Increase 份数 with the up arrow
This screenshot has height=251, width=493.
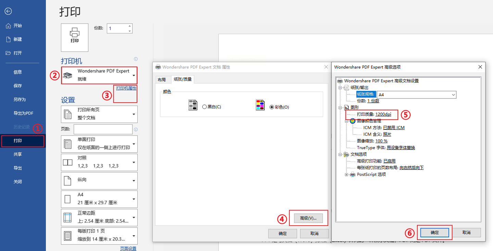[x=129, y=26]
